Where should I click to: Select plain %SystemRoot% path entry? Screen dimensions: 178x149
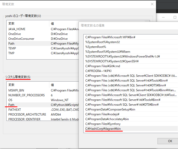click(131, 47)
